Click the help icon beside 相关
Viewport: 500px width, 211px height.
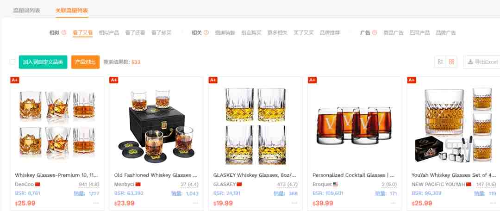coord(206,32)
